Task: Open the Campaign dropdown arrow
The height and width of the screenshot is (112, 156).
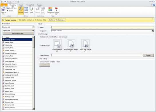Action: (x=153, y=31)
